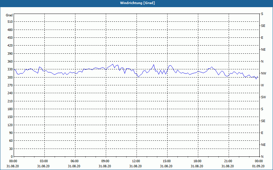Select the y-axis value 30

pyautogui.click(x=11, y=149)
